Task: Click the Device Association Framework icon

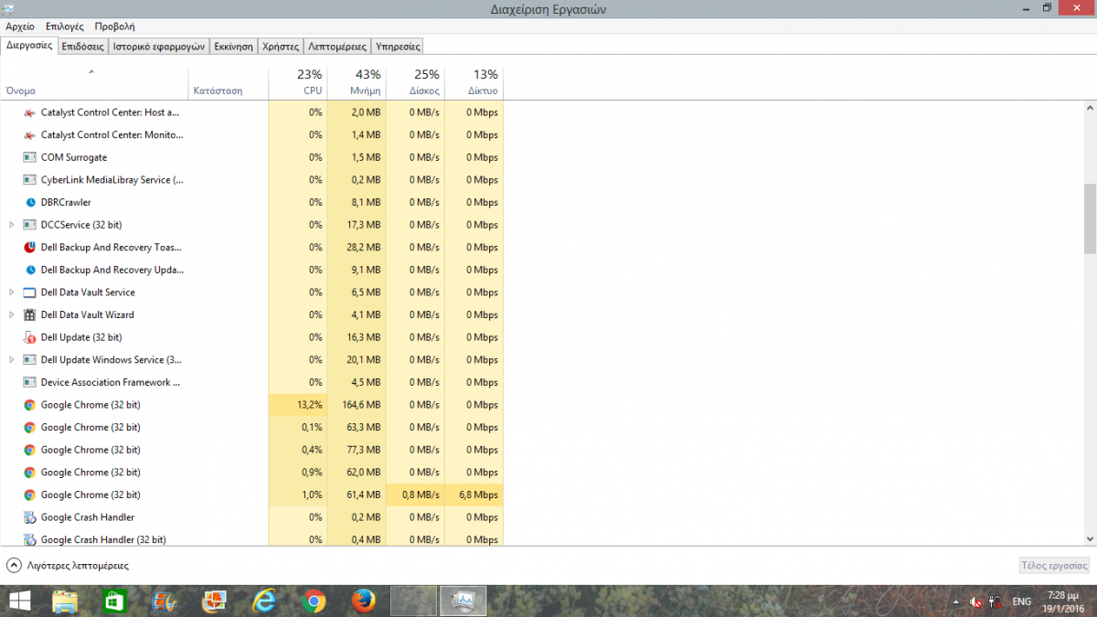Action: click(x=29, y=382)
